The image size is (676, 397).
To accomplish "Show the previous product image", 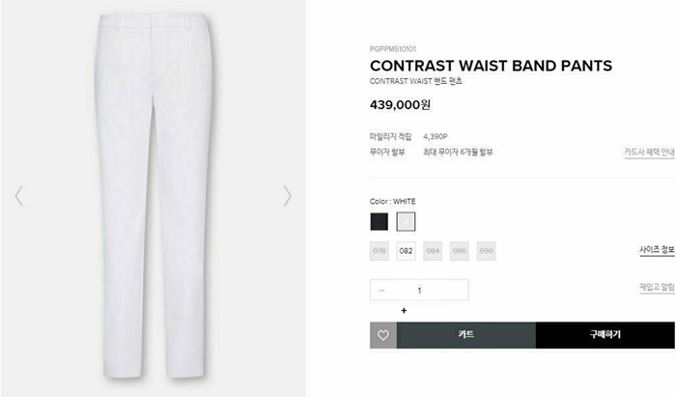I will (19, 196).
